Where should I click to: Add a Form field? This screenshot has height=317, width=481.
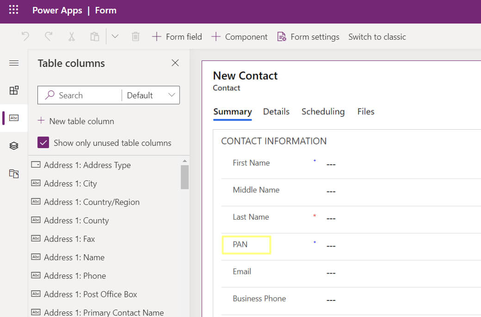tap(177, 36)
